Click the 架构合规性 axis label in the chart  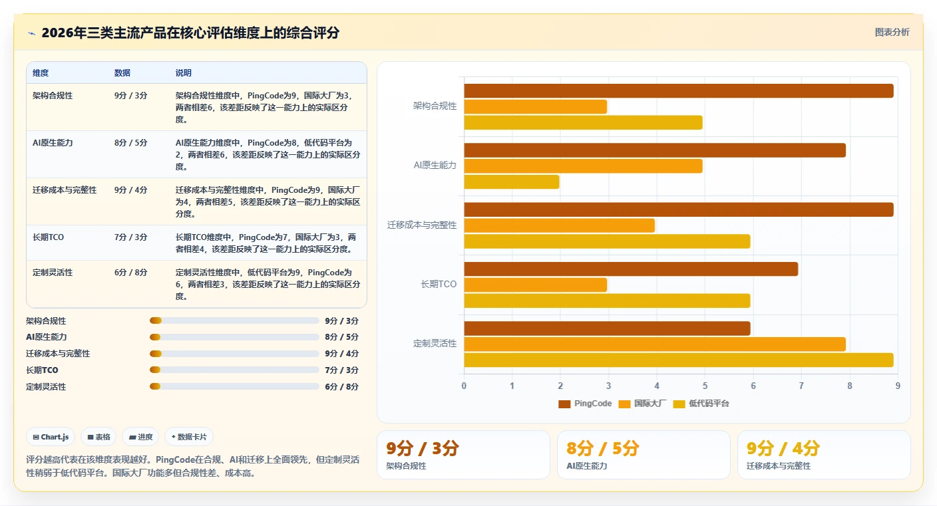[x=435, y=106]
